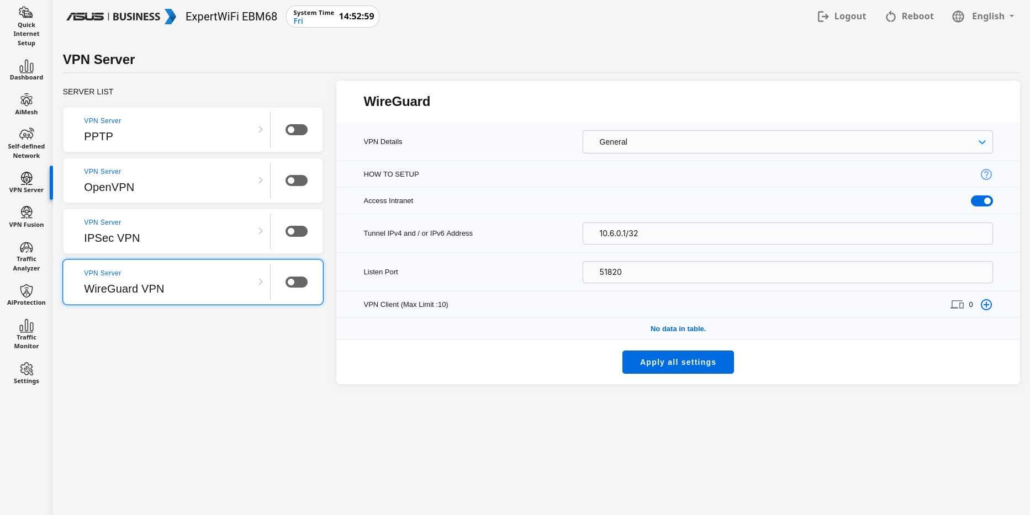Click the System Time display

click(x=332, y=17)
